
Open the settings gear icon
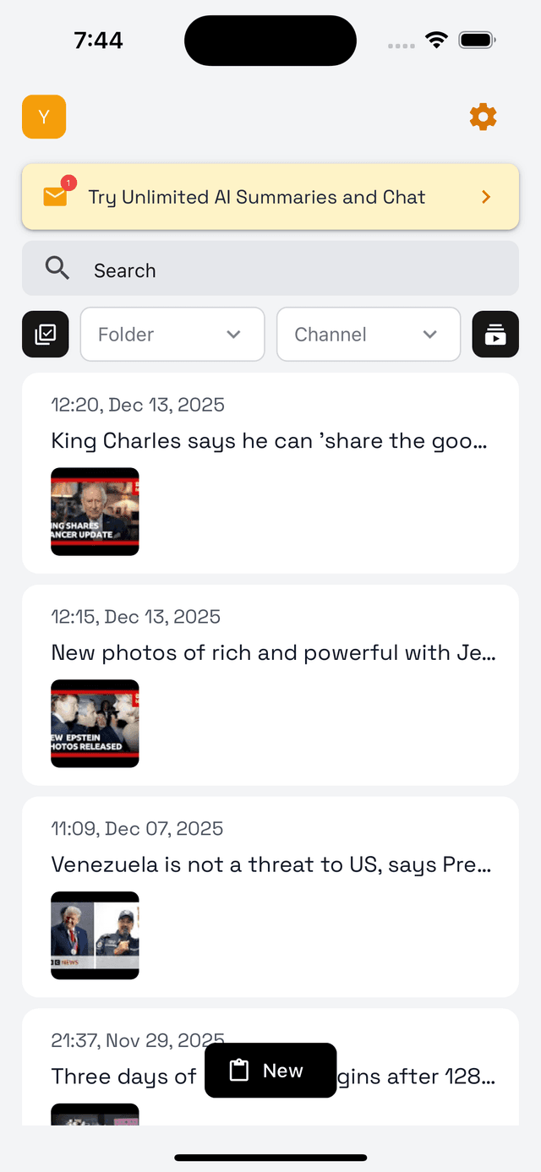coord(483,117)
